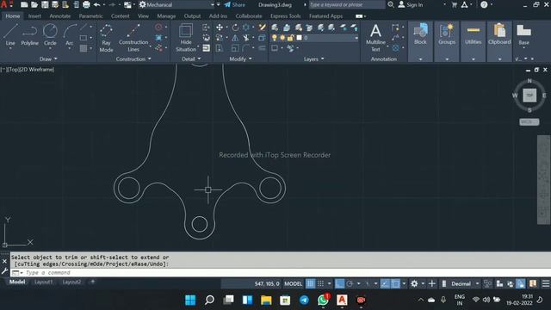Click the TOP face of the ViewCube
Screen dimensions: 551x310
point(529,96)
